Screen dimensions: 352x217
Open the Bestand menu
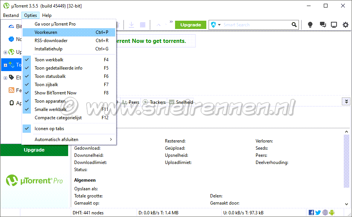click(11, 15)
